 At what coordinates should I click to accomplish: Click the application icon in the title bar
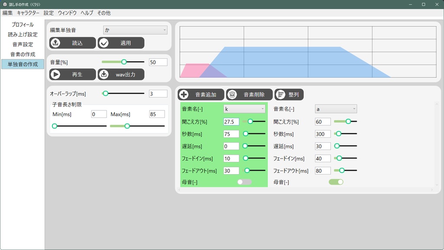5,4
